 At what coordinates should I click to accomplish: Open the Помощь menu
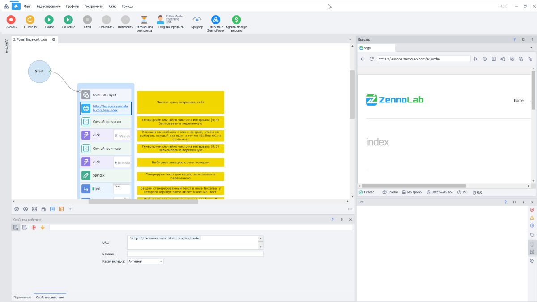point(127,6)
